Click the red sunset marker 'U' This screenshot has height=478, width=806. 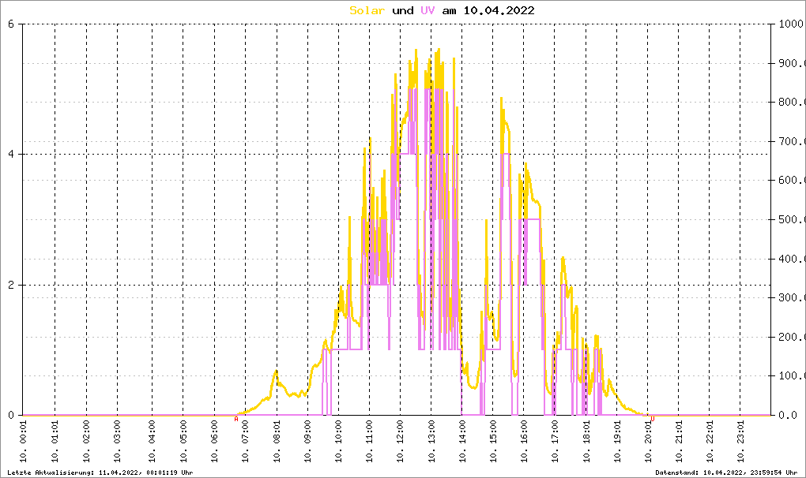[653, 419]
